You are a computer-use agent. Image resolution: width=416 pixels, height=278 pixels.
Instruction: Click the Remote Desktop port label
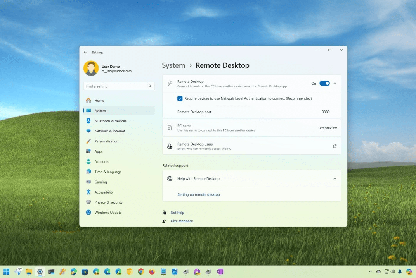pos(194,112)
